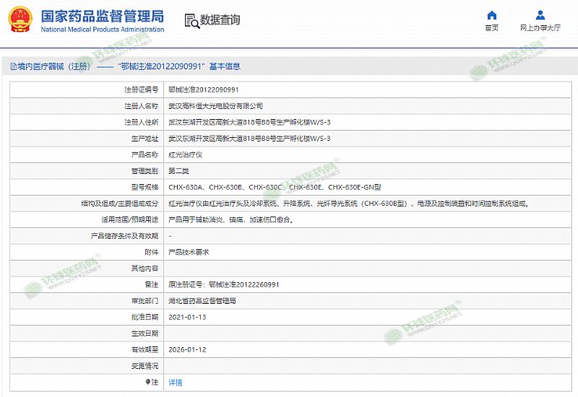Open the 数据查询 page heading

(x=220, y=20)
